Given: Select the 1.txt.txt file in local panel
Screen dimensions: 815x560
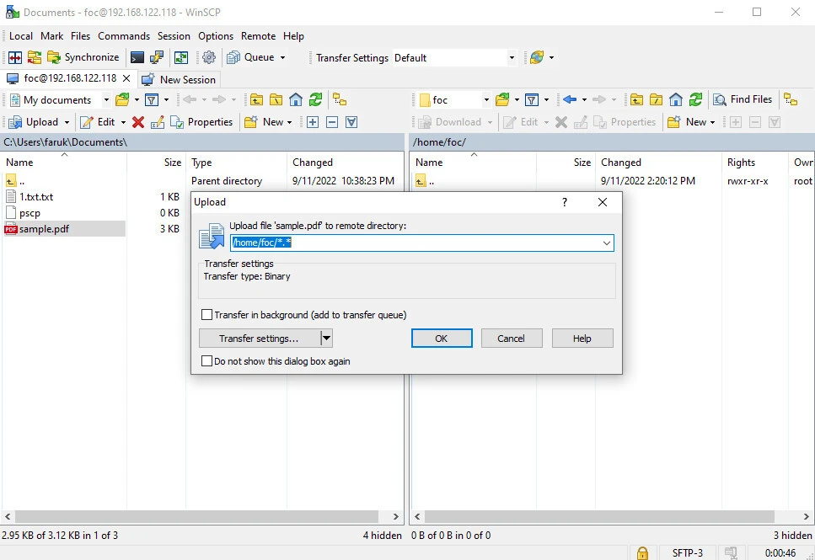Looking at the screenshot, I should (36, 197).
